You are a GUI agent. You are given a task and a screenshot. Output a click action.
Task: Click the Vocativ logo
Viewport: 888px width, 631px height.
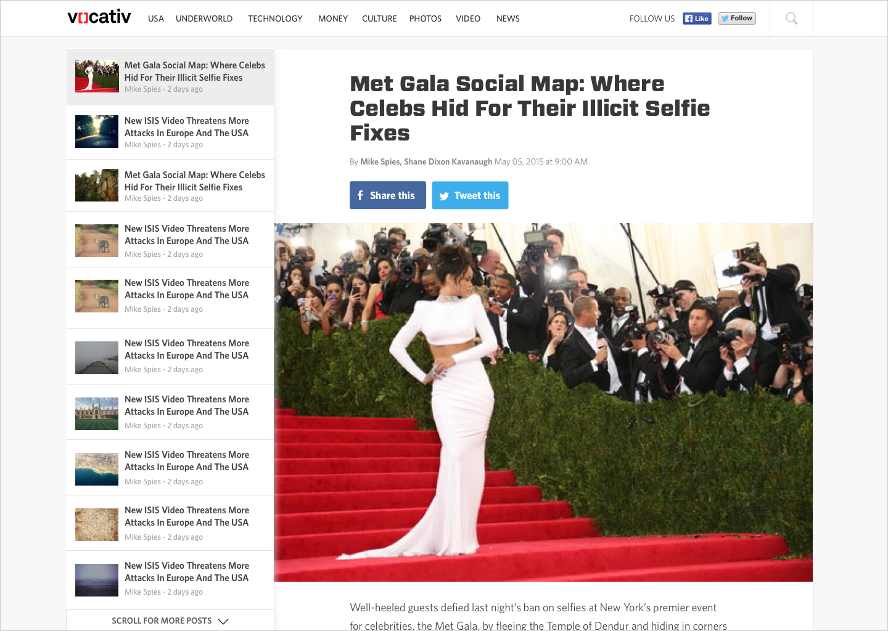[99, 17]
